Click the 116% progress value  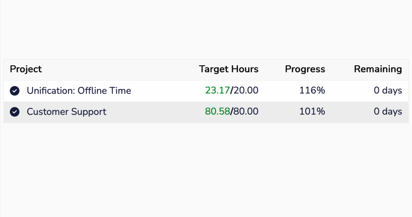(x=312, y=91)
